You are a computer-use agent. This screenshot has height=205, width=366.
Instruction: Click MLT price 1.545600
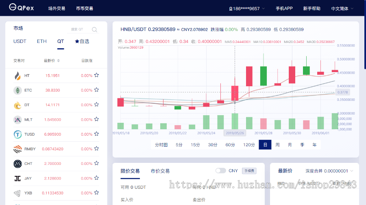click(52, 120)
